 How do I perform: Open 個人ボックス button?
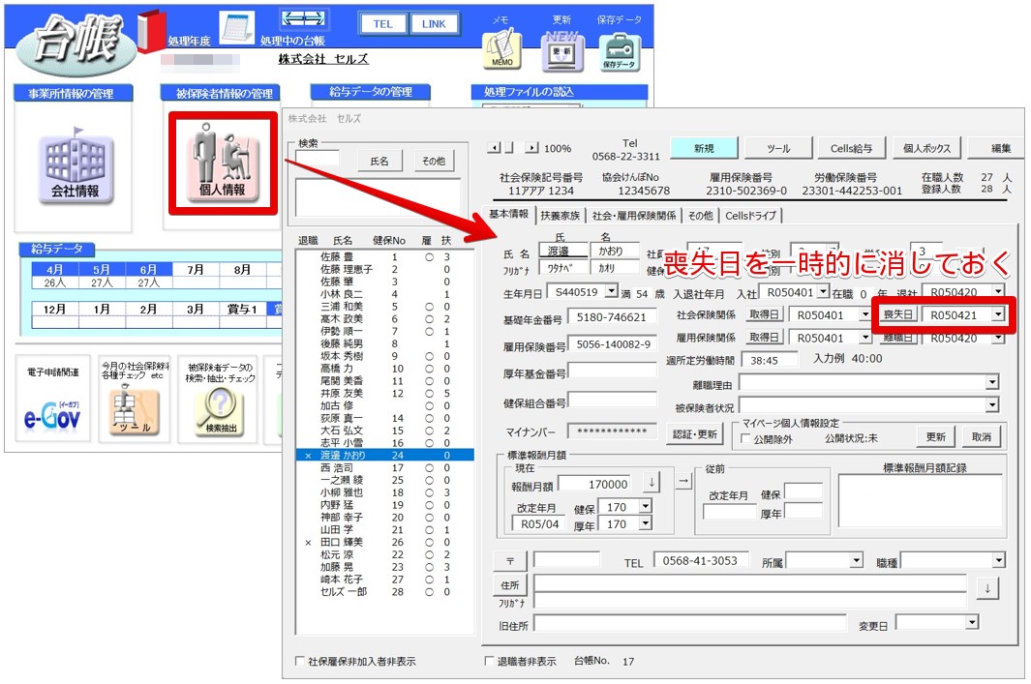[927, 148]
